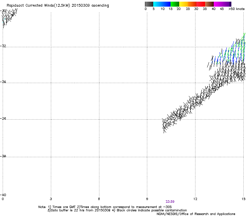The height and width of the screenshot is (216, 246).
Task: Click the -32 latitude axis label
Action: pos(3,46)
